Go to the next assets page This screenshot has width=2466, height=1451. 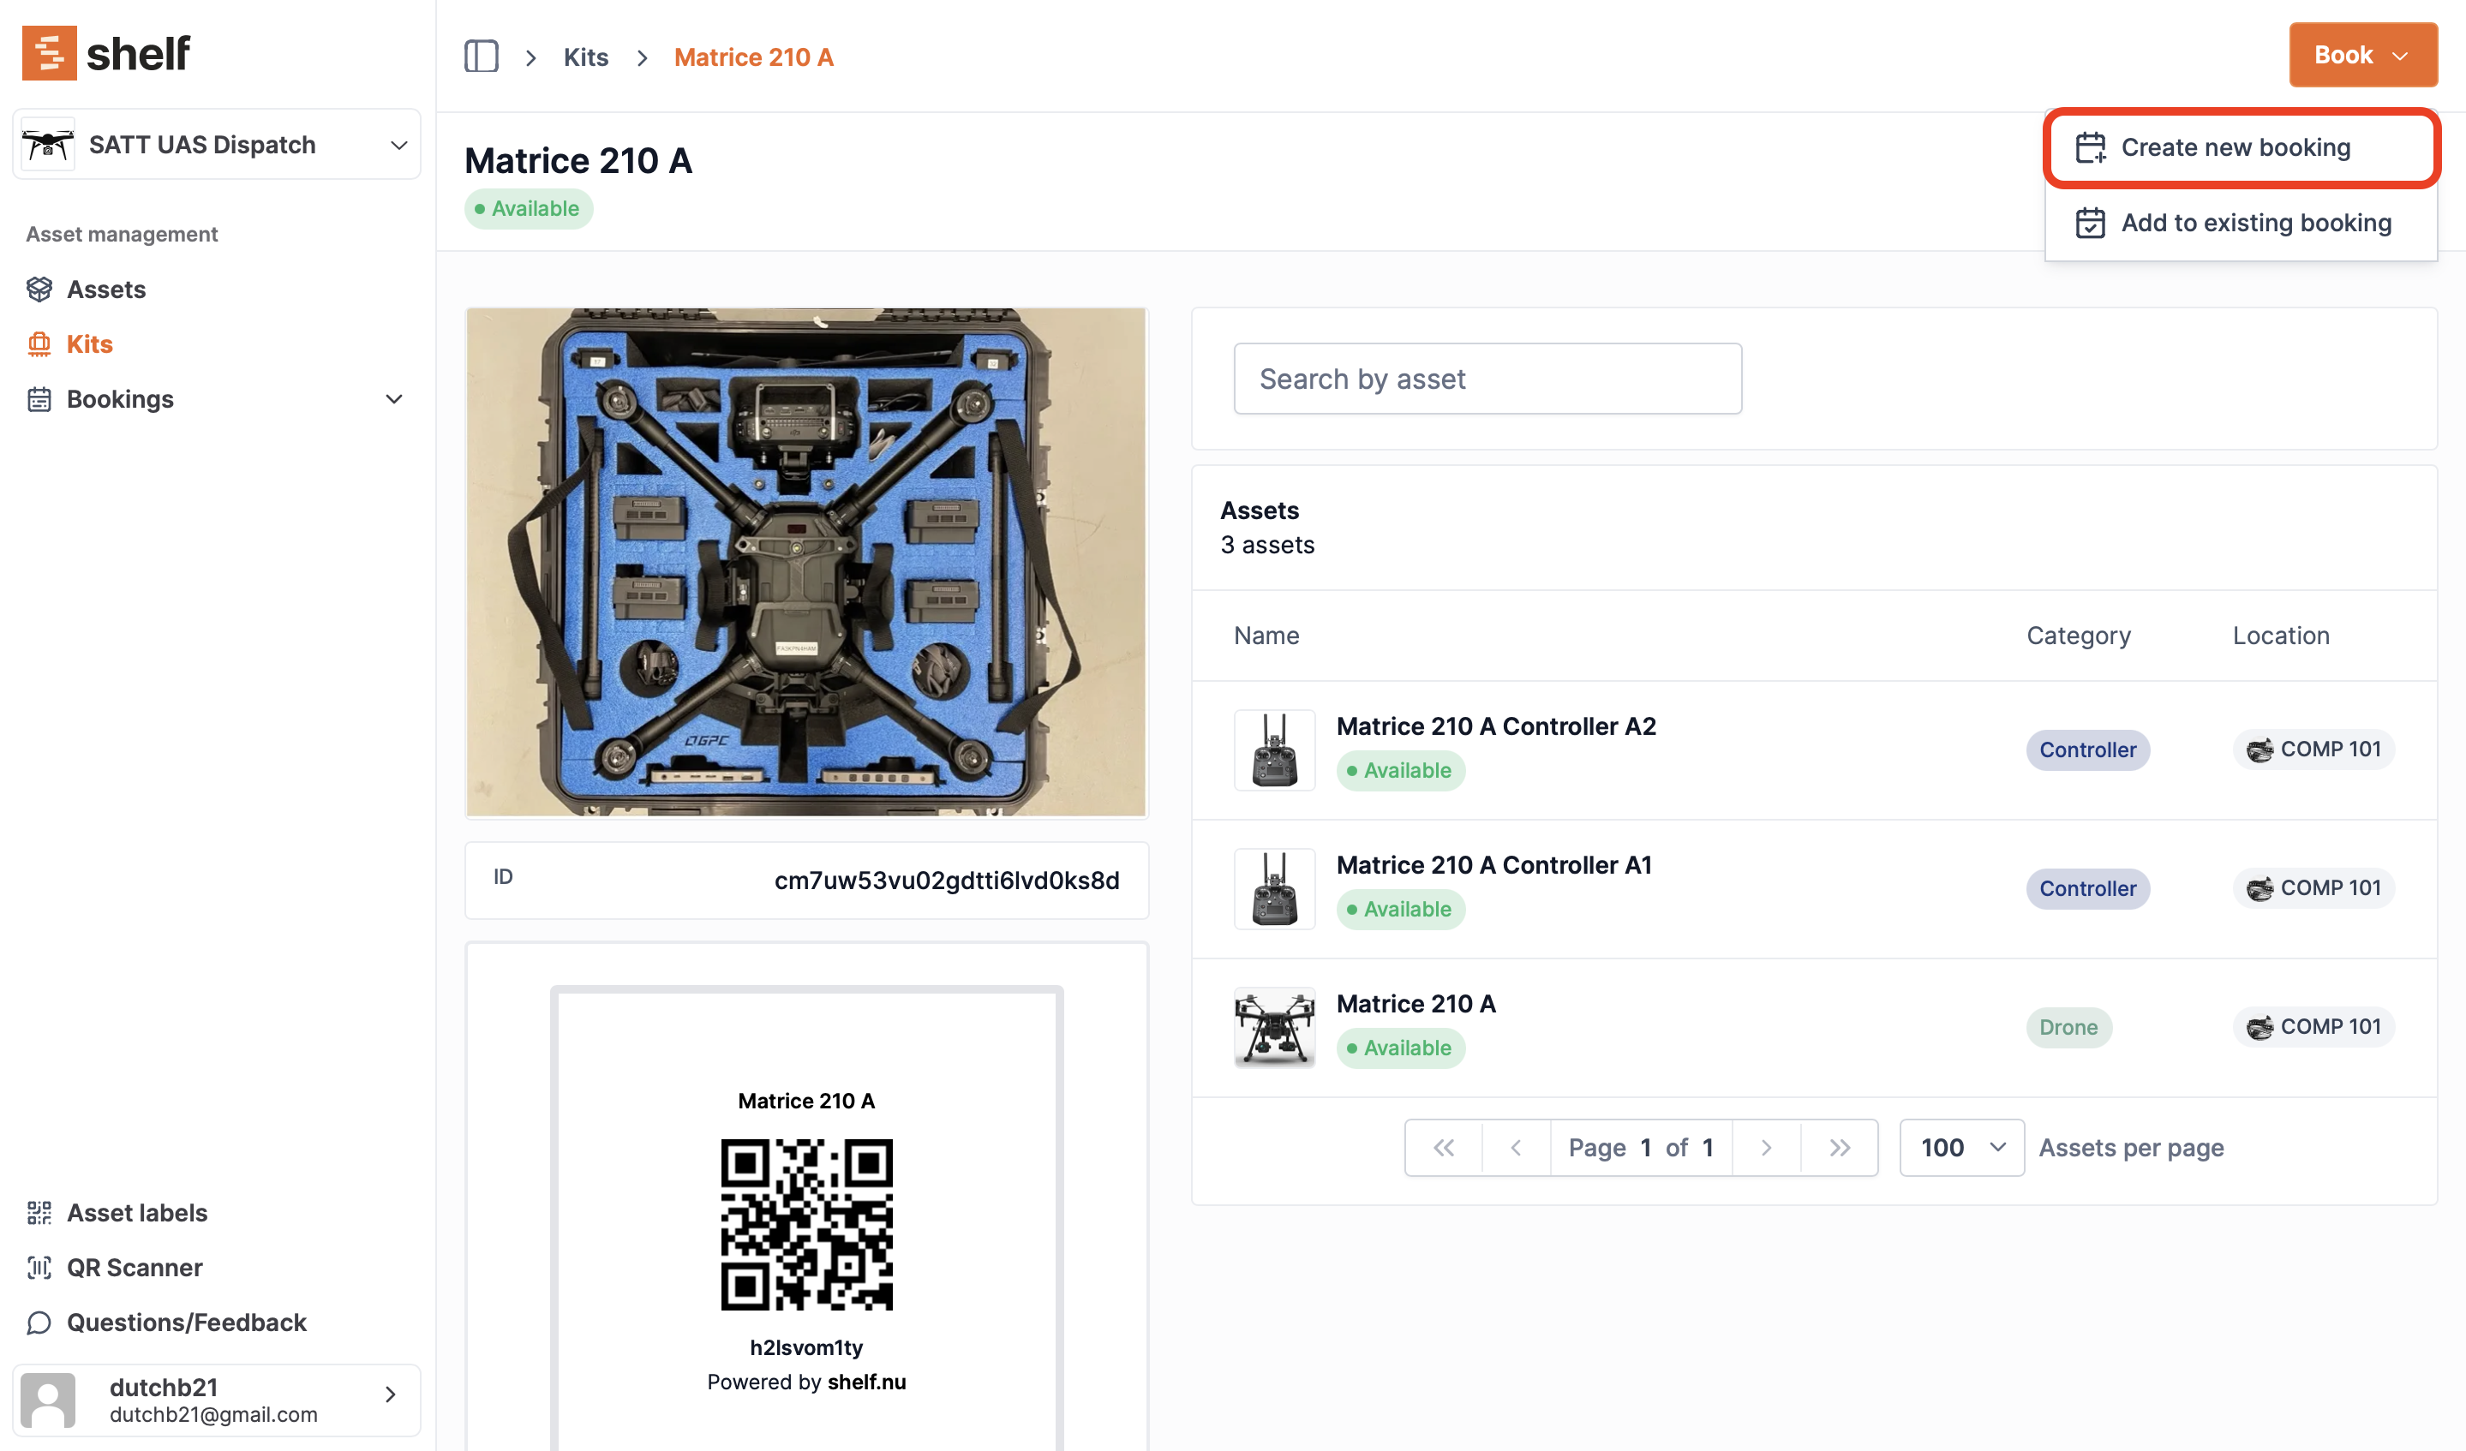pos(1765,1147)
